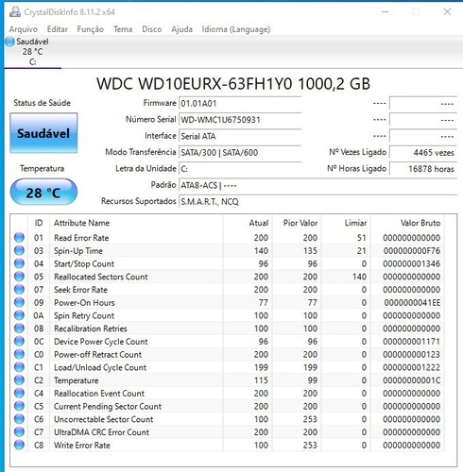Screen dimensions: 463x472
Task: Click the serial number field WD-WMC1U6750931
Action: [240, 120]
